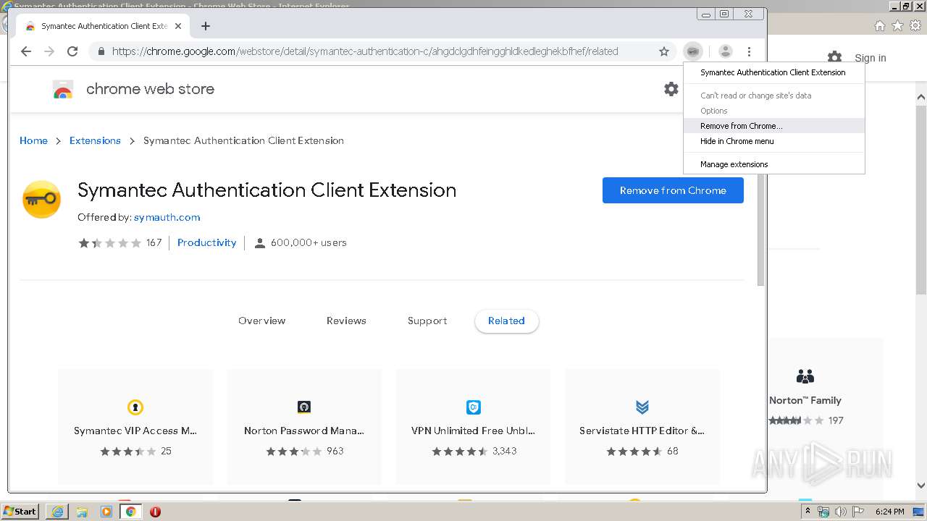Close the Symantec Authentication tab
Image resolution: width=927 pixels, height=521 pixels.
(x=178, y=26)
